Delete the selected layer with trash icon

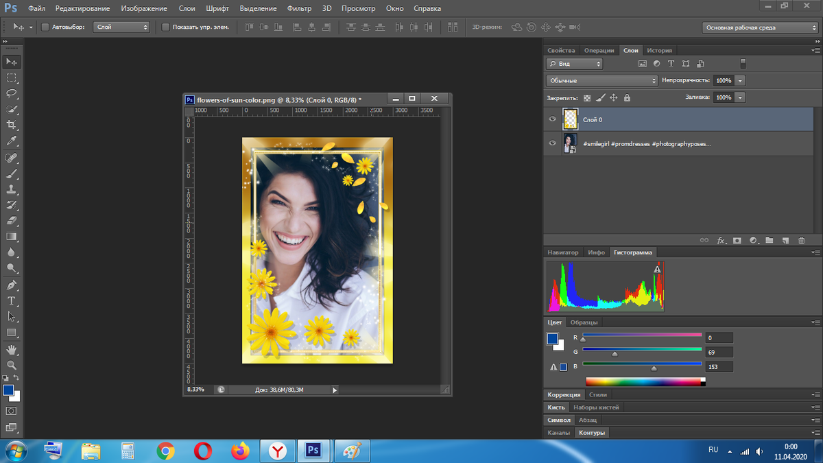click(x=801, y=241)
